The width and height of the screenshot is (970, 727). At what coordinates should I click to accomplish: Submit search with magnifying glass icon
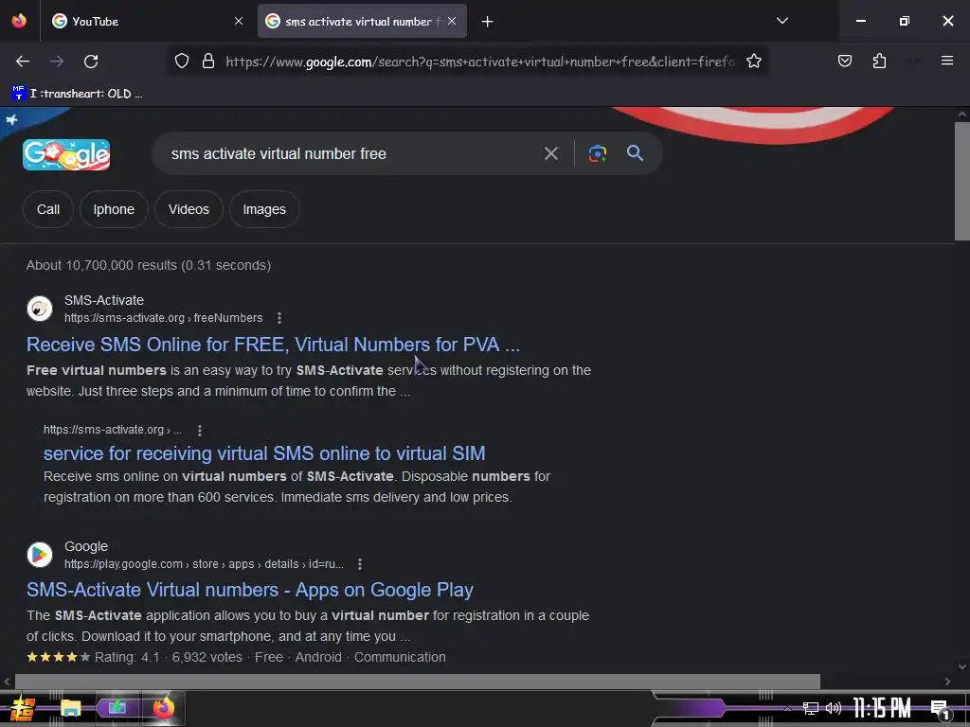tap(635, 153)
